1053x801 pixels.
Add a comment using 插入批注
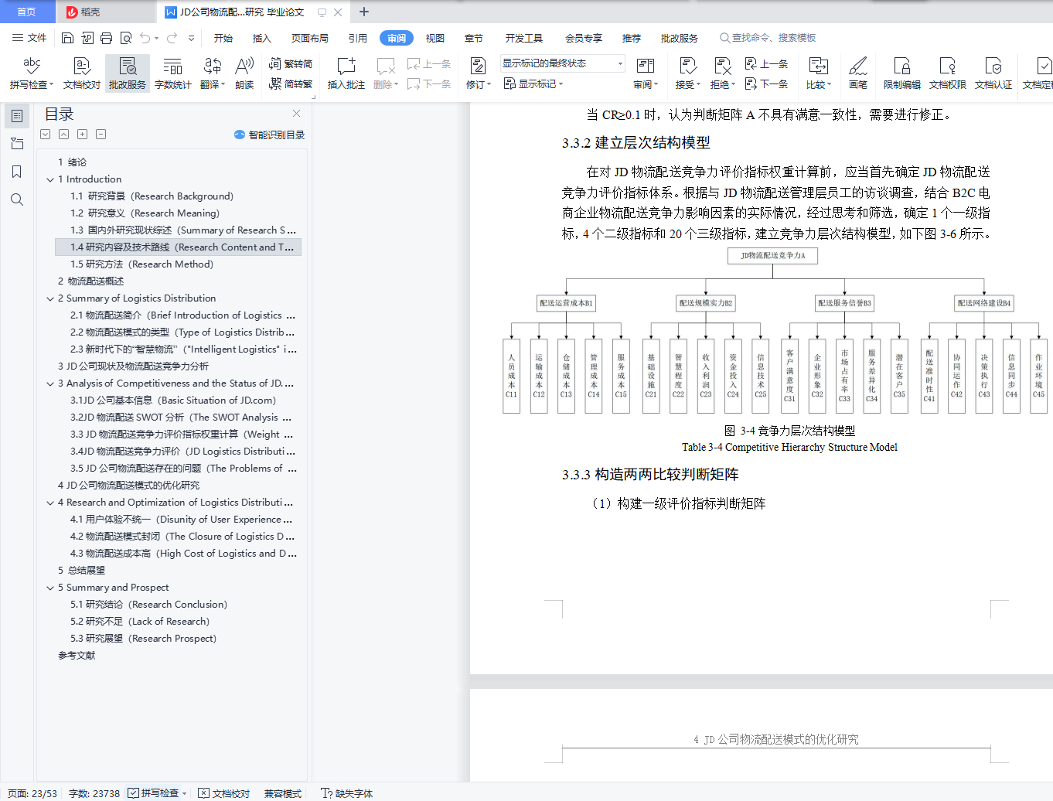pyautogui.click(x=346, y=73)
